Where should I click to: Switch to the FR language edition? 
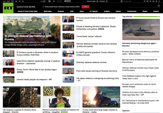click(20, 1)
